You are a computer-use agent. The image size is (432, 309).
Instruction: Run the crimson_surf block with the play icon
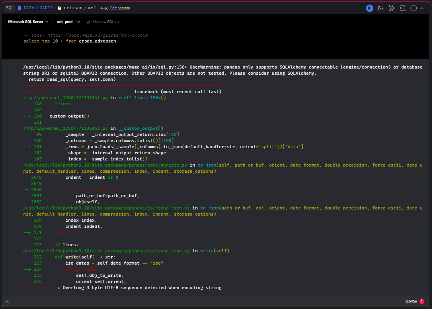pyautogui.click(x=369, y=8)
